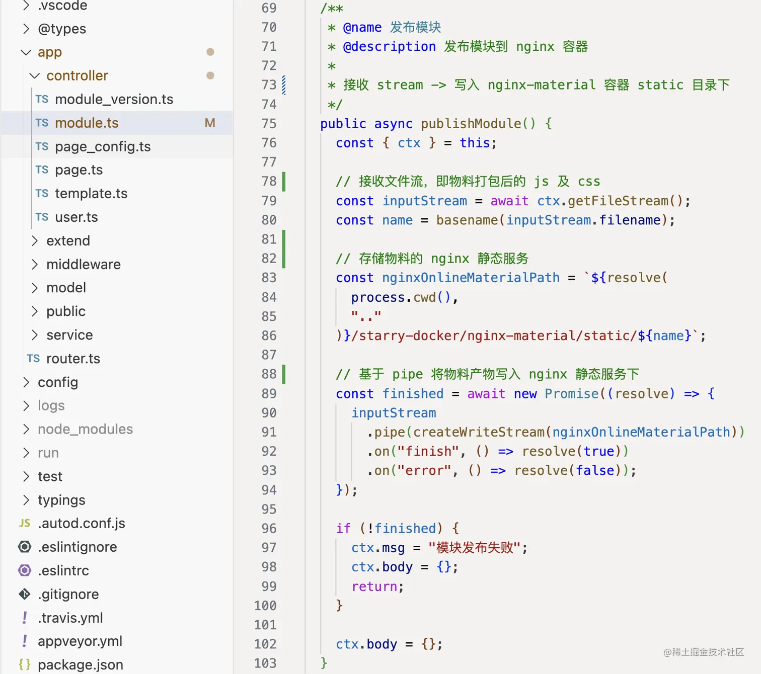This screenshot has height=674, width=761.
Task: Open page_config.ts file
Action: pyautogui.click(x=103, y=146)
